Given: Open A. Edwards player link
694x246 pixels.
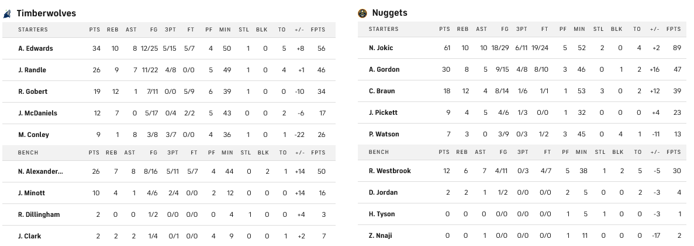Looking at the screenshot, I should [x=35, y=48].
